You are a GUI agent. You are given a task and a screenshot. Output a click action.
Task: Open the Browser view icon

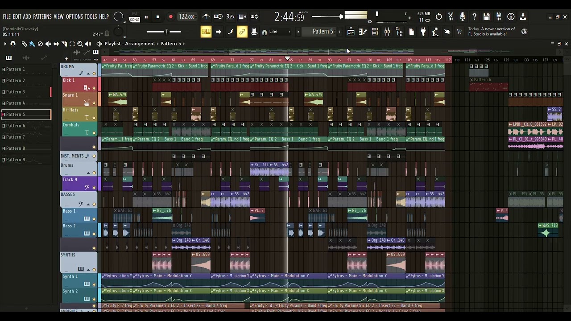point(399,32)
